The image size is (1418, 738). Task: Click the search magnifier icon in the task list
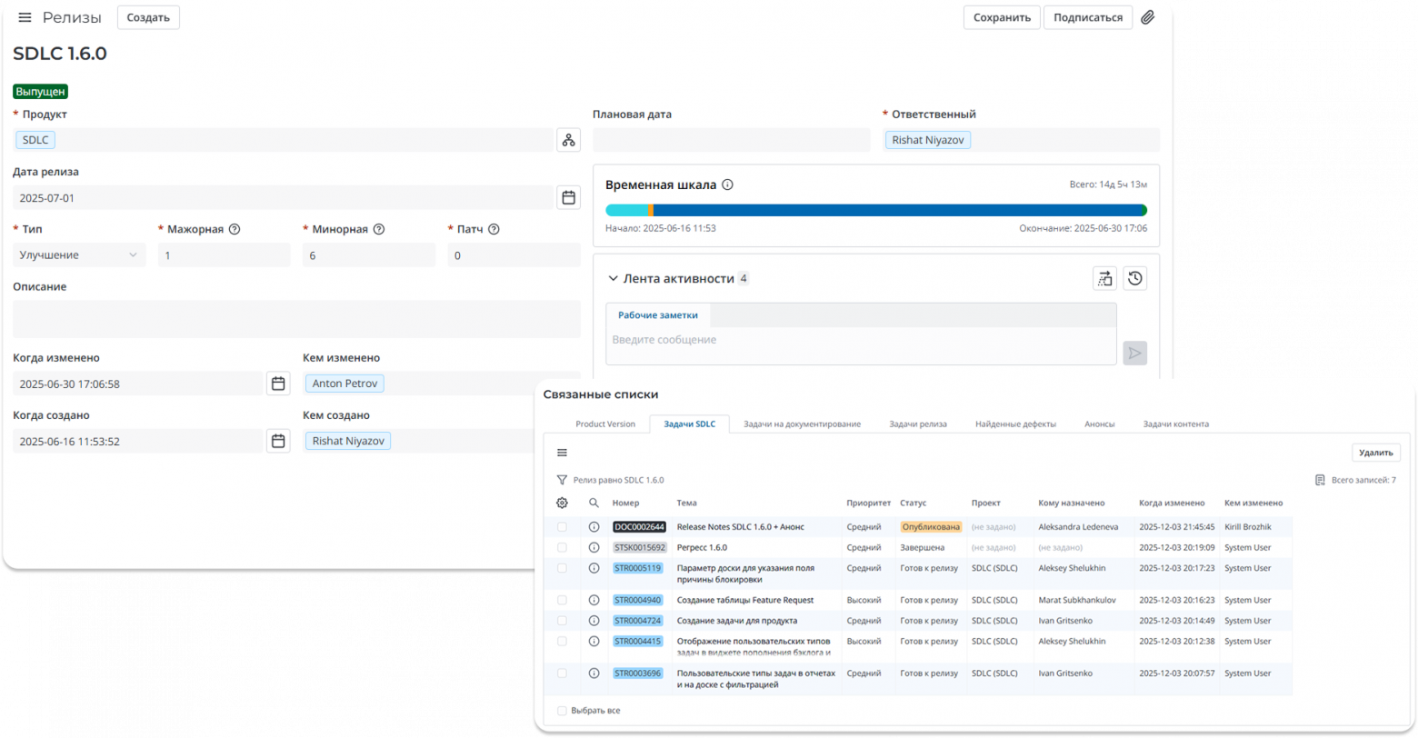pyautogui.click(x=595, y=503)
